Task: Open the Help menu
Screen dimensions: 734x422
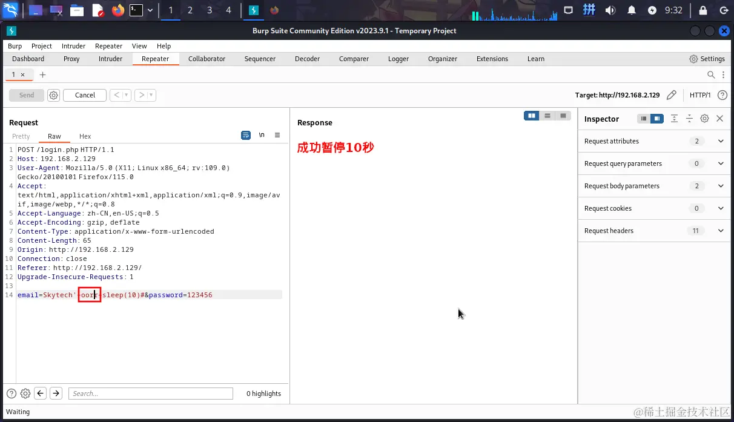Action: click(164, 46)
